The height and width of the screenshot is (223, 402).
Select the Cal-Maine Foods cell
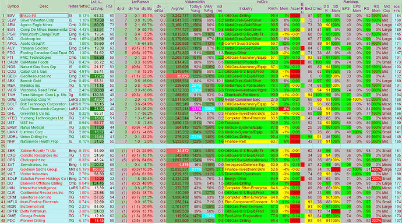(x=44, y=62)
